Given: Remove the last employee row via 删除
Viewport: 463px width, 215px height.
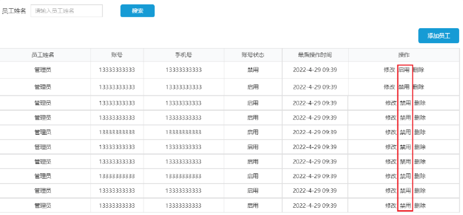Looking at the screenshot, I should [x=420, y=206].
